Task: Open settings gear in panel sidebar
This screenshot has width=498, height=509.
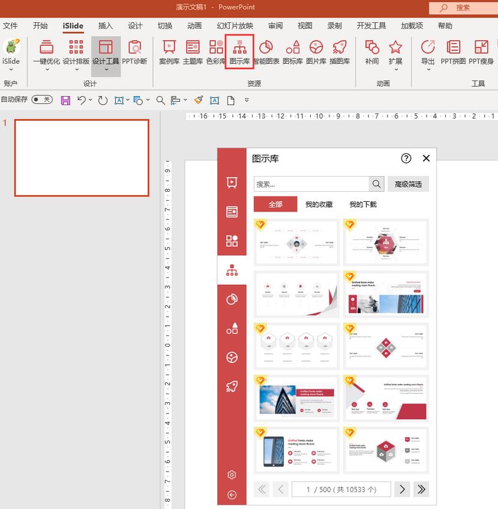Action: pyautogui.click(x=232, y=475)
